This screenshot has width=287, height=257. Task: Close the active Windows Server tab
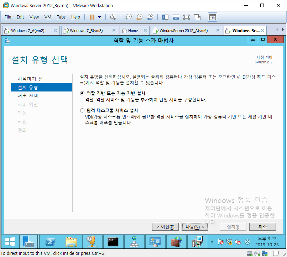(262, 30)
